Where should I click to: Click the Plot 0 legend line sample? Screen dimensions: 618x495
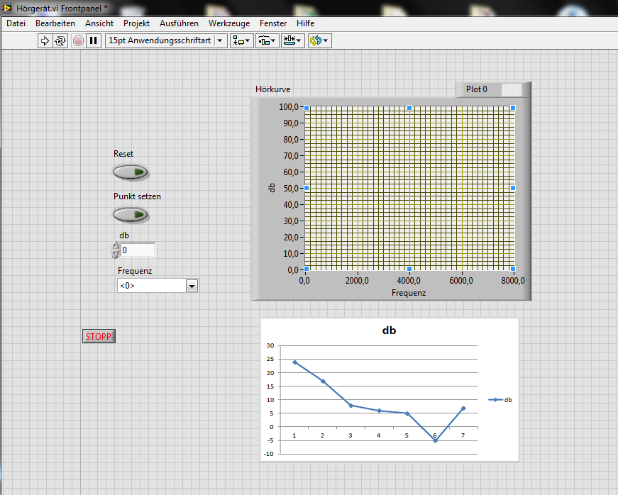pos(511,90)
